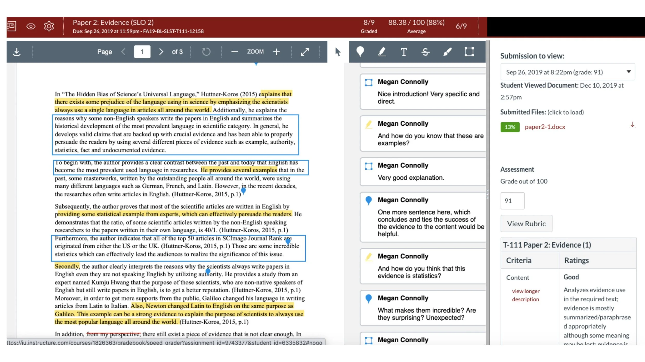Select the strikeout annotation tool
Screen dimensions: 645x362
coord(425,52)
